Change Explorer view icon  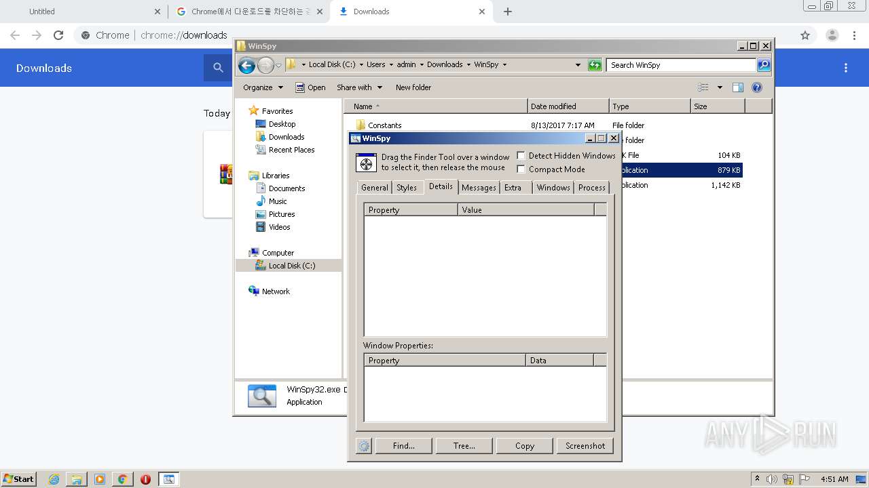(x=703, y=87)
